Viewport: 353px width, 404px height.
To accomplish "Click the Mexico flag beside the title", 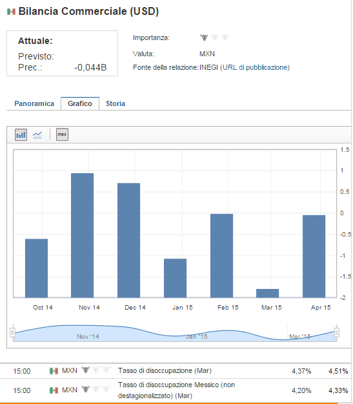I will point(11,12).
